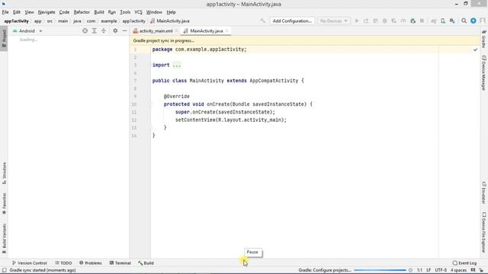Toggle the Device File Explorer side tab
Image resolution: width=488 pixels, height=274 pixels.
pyautogui.click(x=483, y=232)
